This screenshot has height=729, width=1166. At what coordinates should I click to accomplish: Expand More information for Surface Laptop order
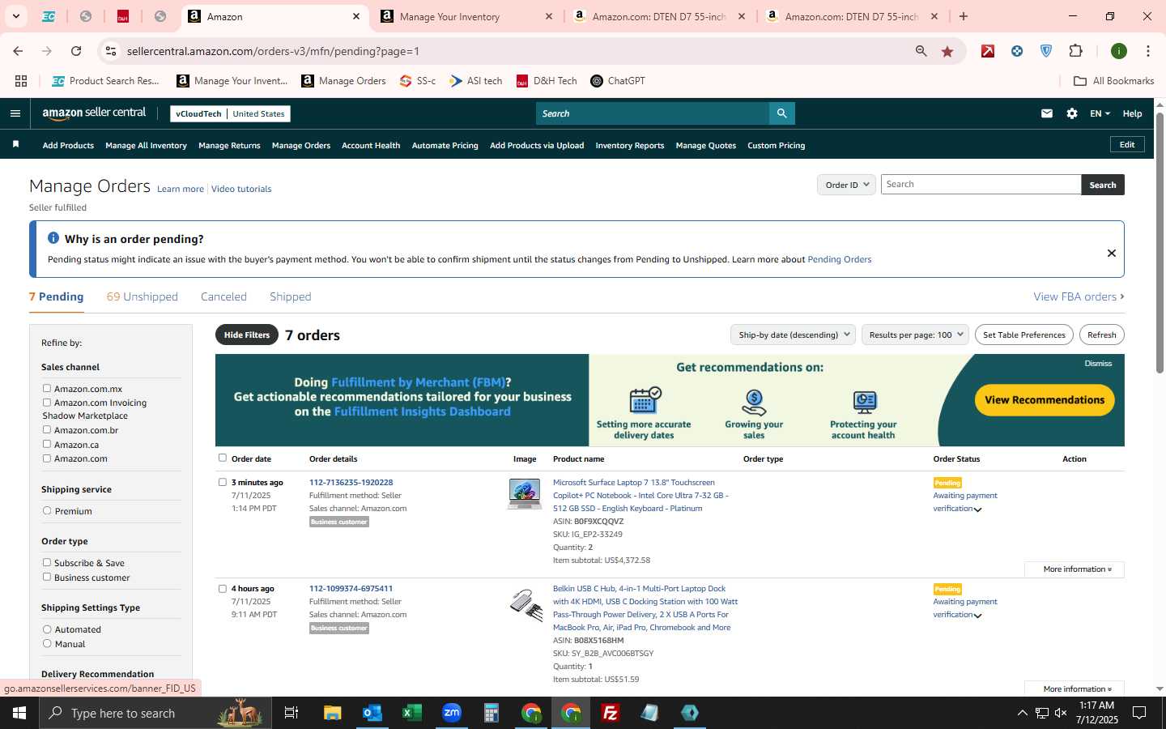pos(1075,569)
